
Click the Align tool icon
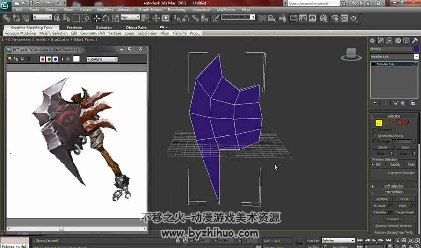[x=271, y=18]
